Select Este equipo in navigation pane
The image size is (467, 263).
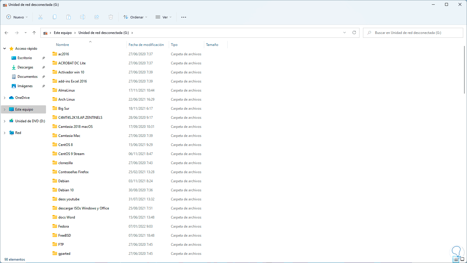point(24,109)
